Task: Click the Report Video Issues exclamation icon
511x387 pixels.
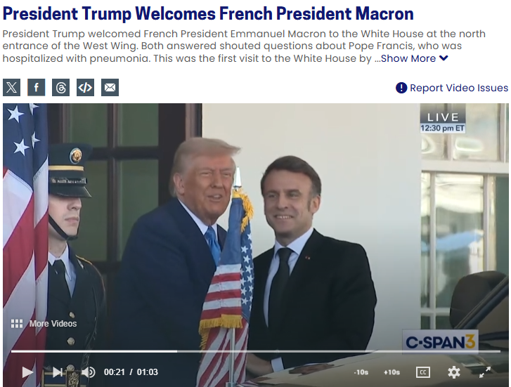Action: point(401,88)
